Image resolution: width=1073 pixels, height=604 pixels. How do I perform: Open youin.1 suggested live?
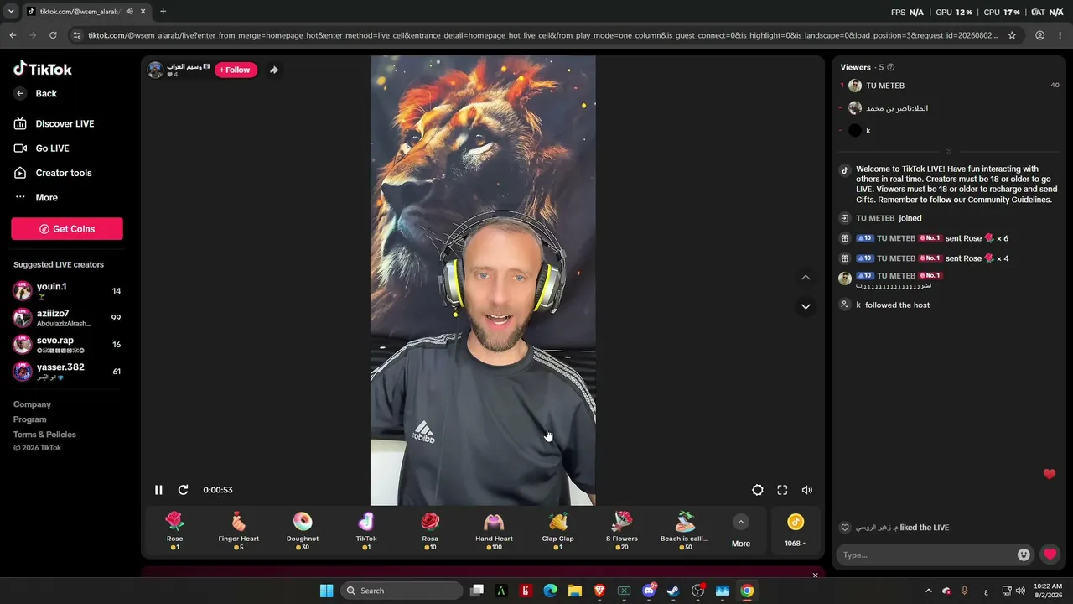tap(67, 290)
